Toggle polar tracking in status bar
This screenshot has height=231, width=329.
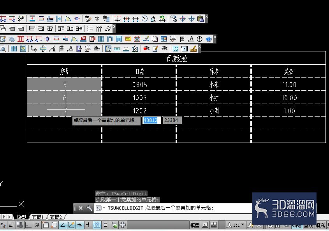[x=37, y=225]
